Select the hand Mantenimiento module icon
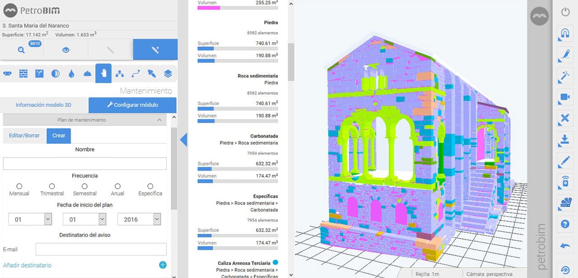 coord(103,73)
